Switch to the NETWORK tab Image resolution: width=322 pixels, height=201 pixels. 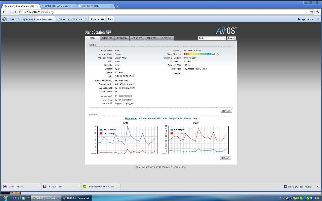click(x=122, y=38)
